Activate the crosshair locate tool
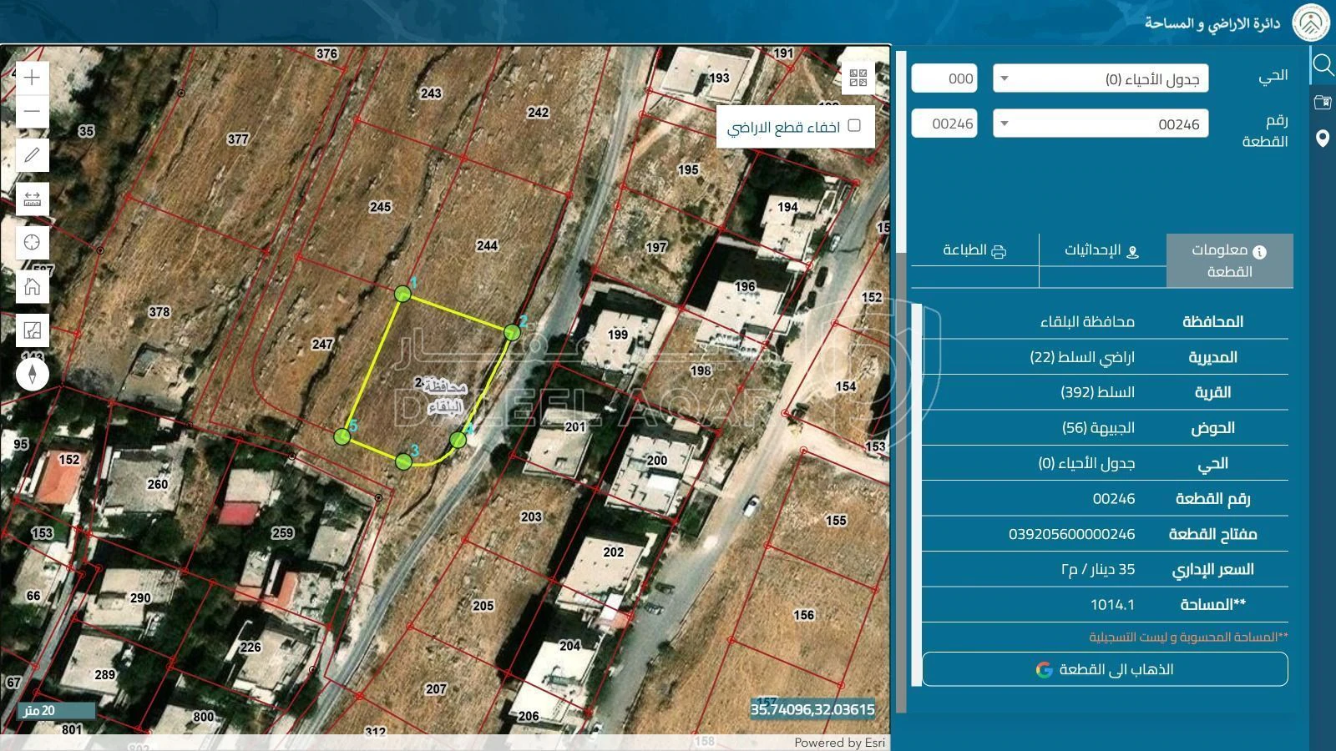Viewport: 1336px width, 751px height. coord(32,242)
